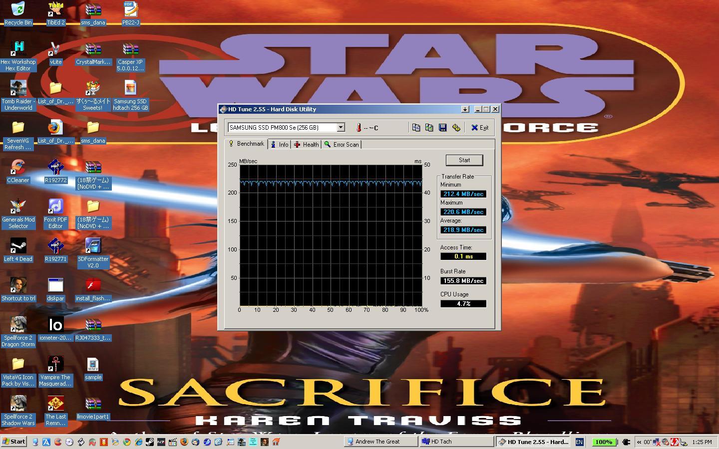Screen dimensions: 719x449
Task: Select the vLite desktop shortcut
Action: pos(55,53)
